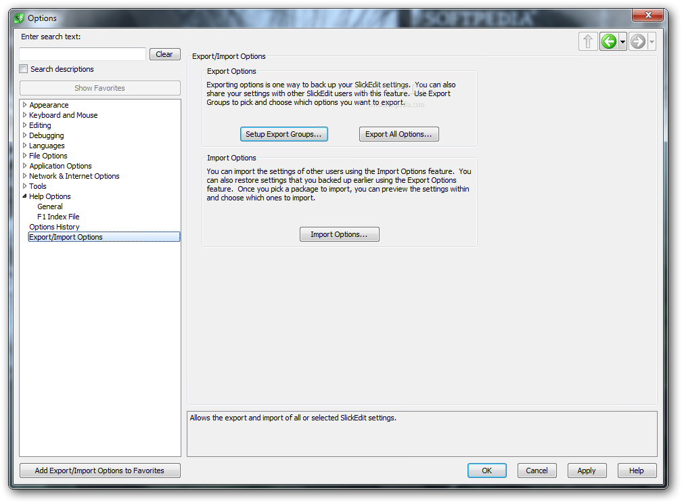Enable the Search descriptions checkbox
This screenshot has height=503, width=682.
click(x=24, y=69)
